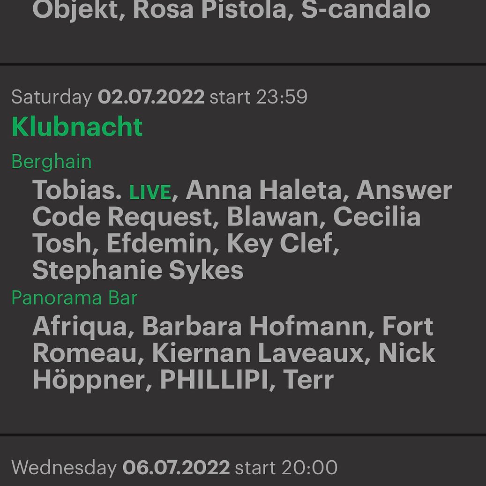Click S-candalo artist name
The image size is (486, 486).
[365, 9]
